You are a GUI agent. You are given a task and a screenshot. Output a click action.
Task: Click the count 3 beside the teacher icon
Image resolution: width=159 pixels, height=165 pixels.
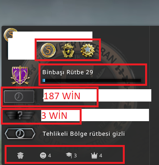[75, 155]
